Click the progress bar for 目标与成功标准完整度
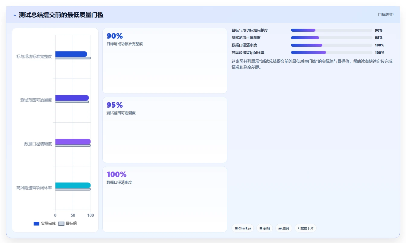Screen dimensions: 406x243 [331, 30]
